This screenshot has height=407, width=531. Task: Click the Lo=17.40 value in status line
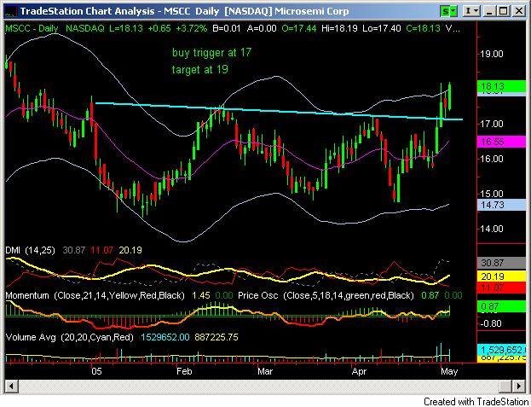point(382,28)
